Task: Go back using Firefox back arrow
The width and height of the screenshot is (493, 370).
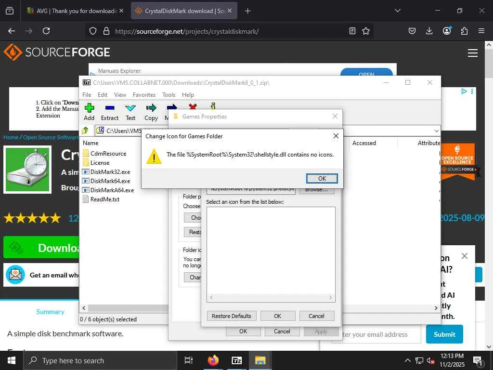Action: [12, 31]
